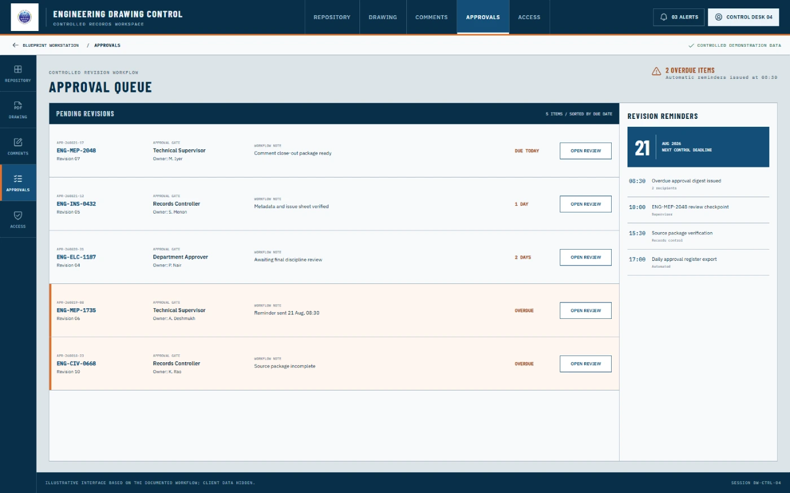Click the 21 Aug 2026 deadline card

pyautogui.click(x=698, y=147)
